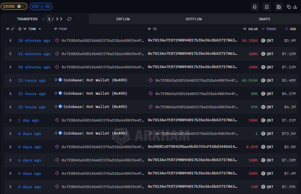Open the COINS filter dropdown
The image size is (301, 194).
click(x=14, y=6)
